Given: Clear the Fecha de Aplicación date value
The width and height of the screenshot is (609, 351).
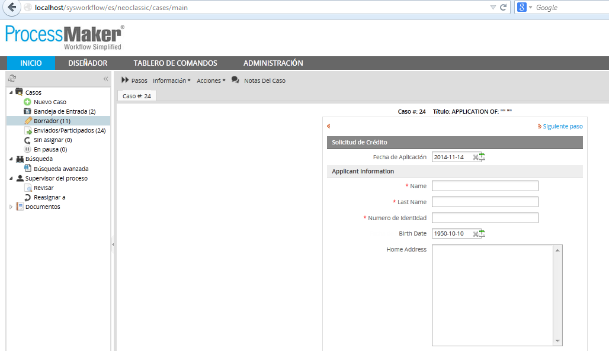Looking at the screenshot, I should click(475, 157).
